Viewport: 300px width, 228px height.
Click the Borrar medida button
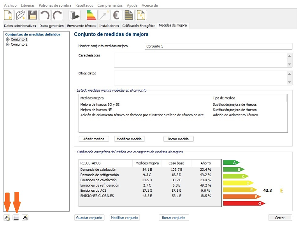tap(178, 139)
